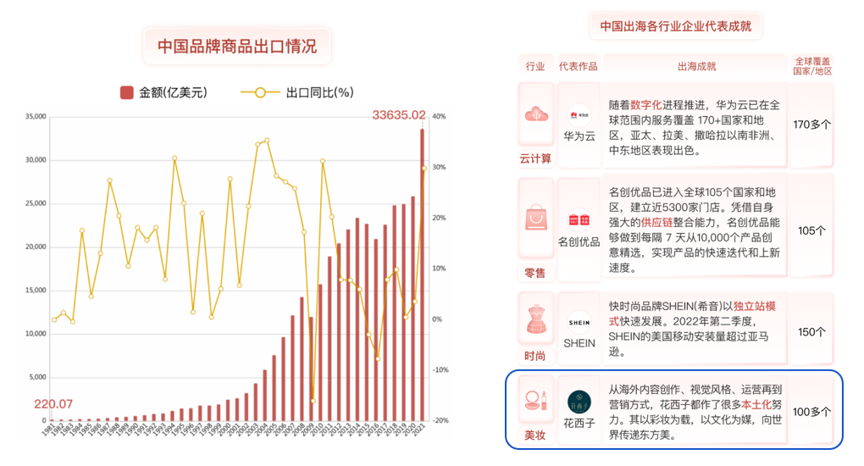The height and width of the screenshot is (466, 864).
Task: Click the round SHEIN logo
Action: point(579,323)
